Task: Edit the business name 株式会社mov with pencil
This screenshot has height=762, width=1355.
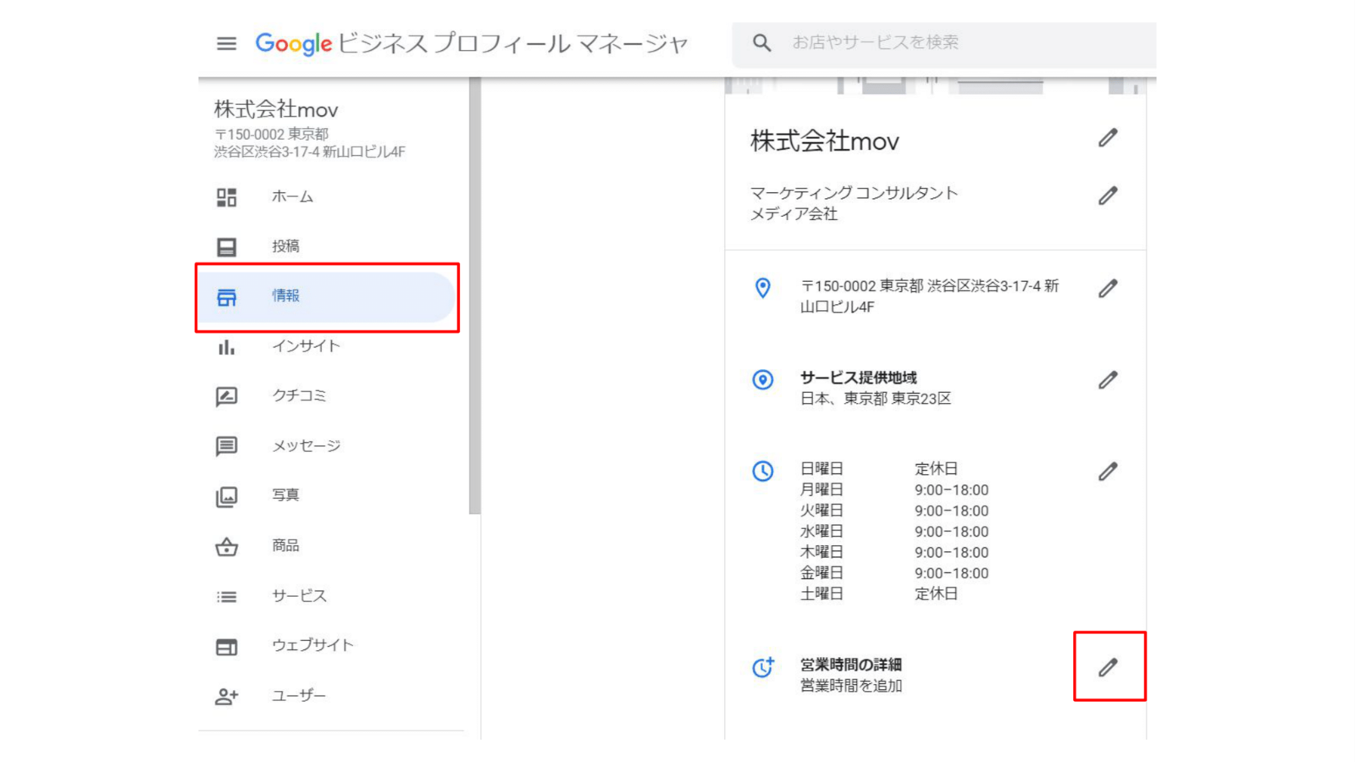Action: (x=1108, y=138)
